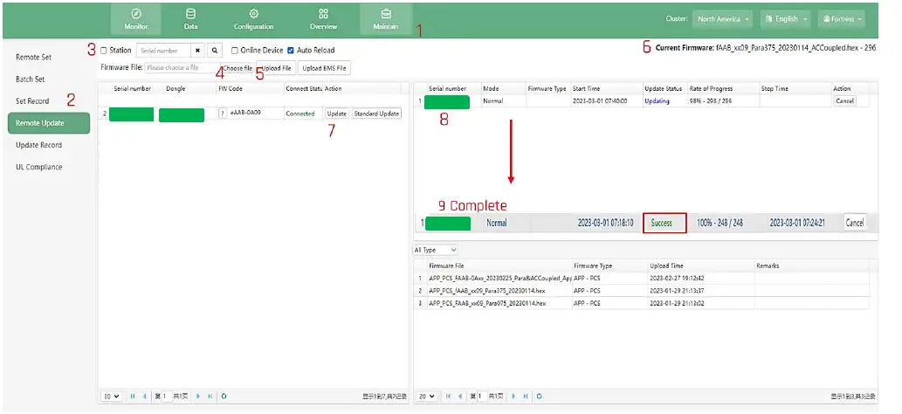
Task: Click the question mark beside the FW code
Action: pos(222,114)
